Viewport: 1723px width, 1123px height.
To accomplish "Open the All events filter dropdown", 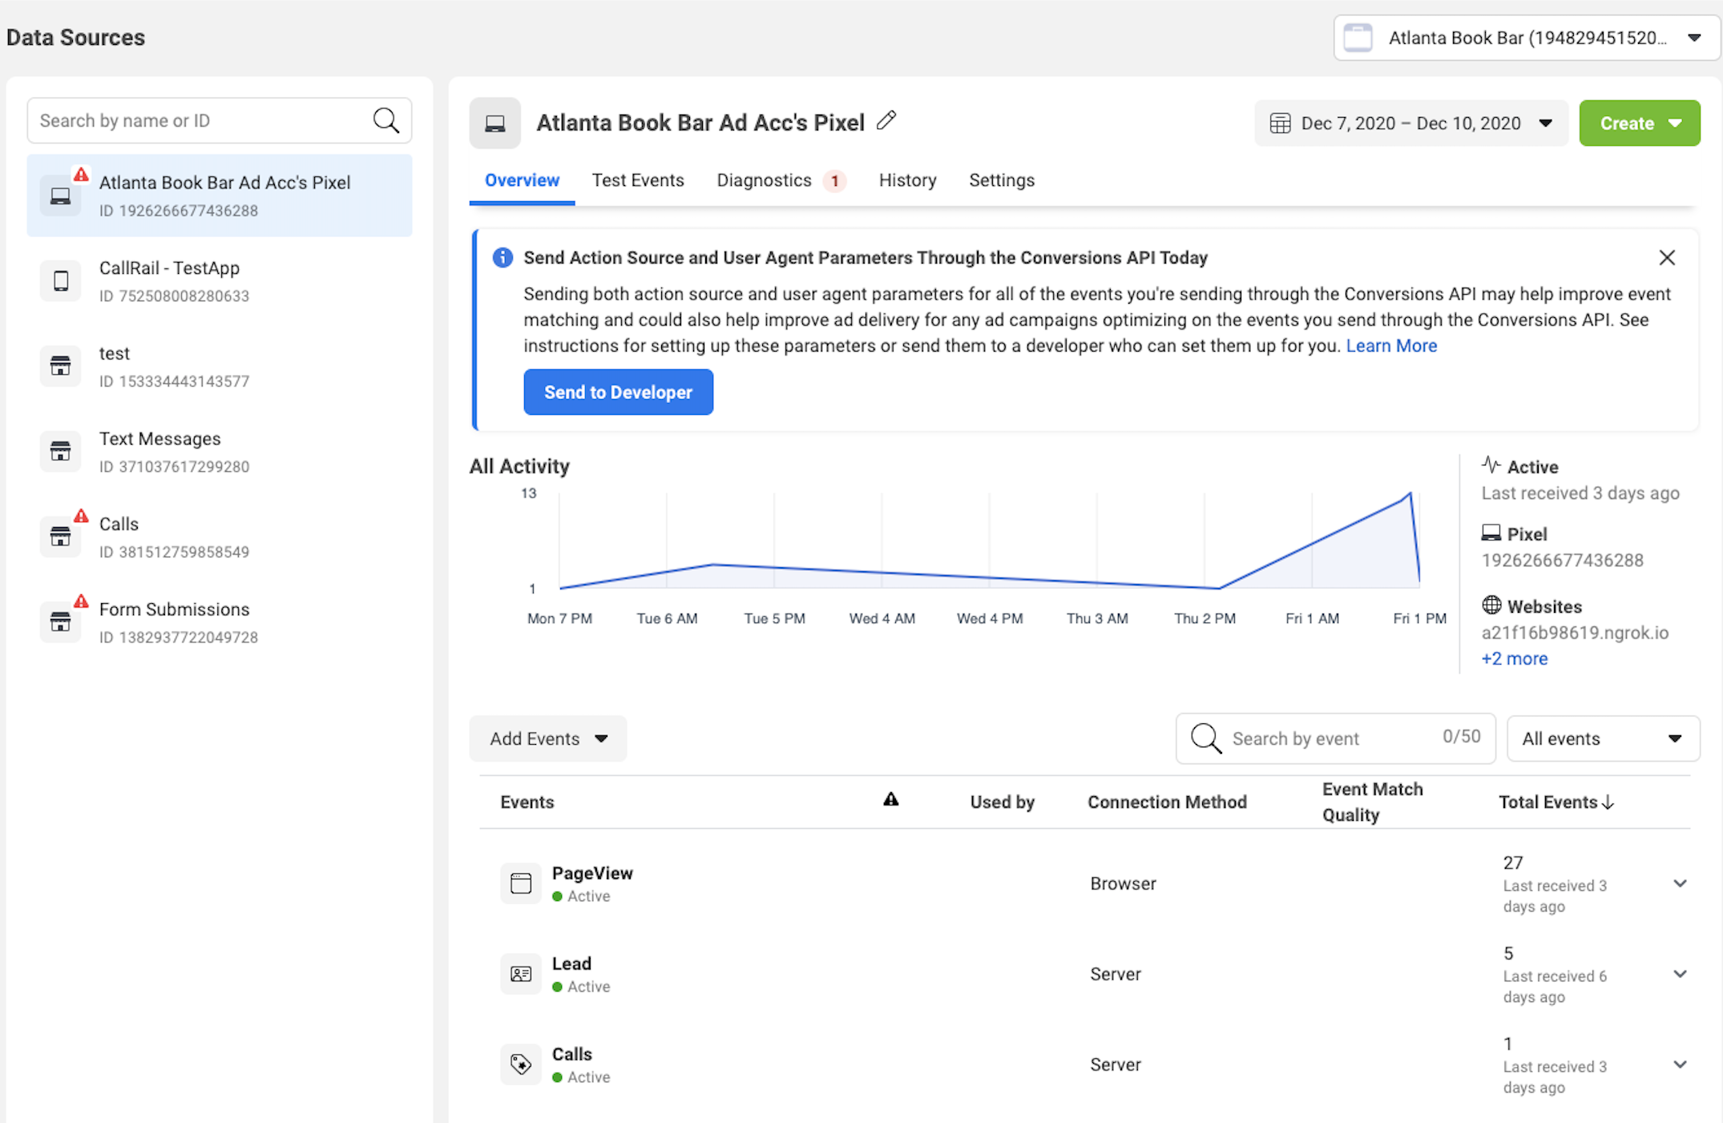I will (x=1603, y=739).
